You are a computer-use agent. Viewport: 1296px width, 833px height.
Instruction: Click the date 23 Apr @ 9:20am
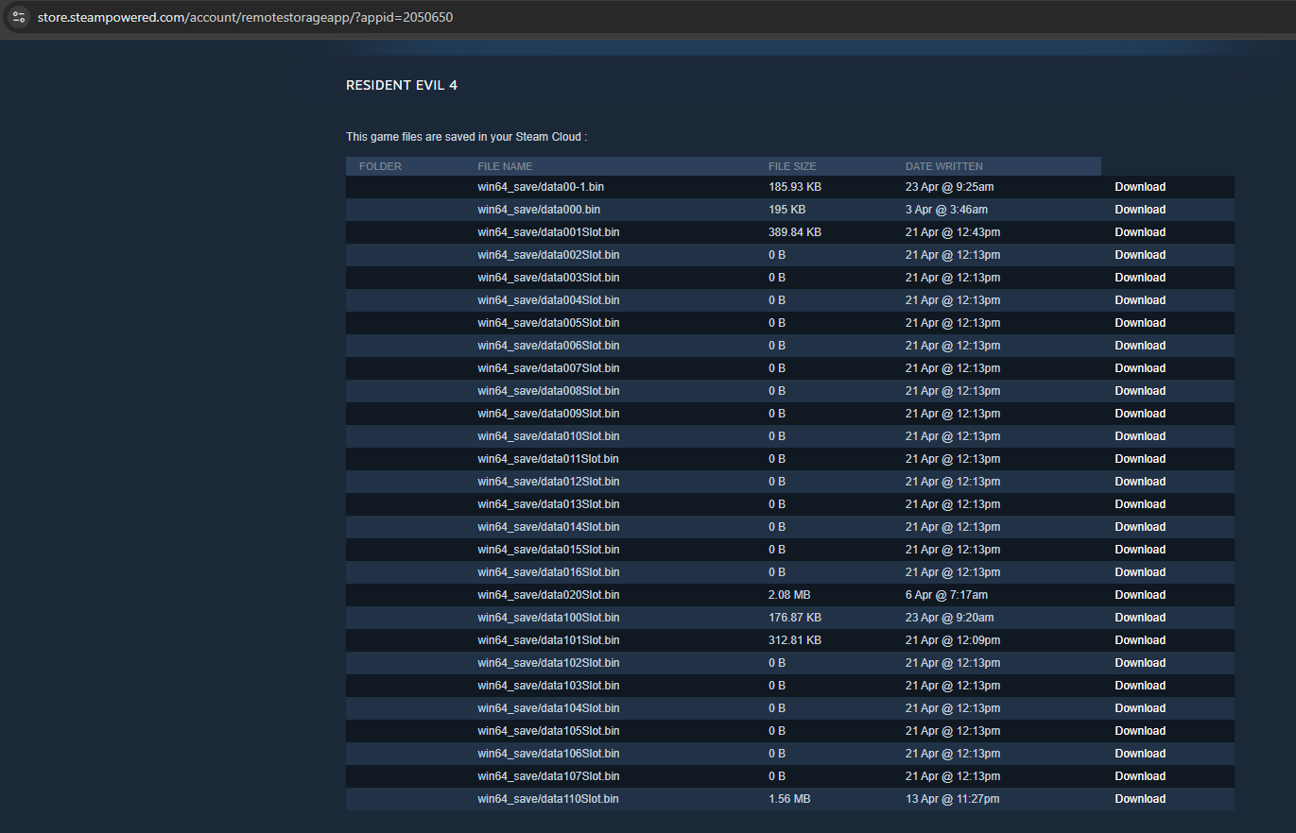pos(949,618)
